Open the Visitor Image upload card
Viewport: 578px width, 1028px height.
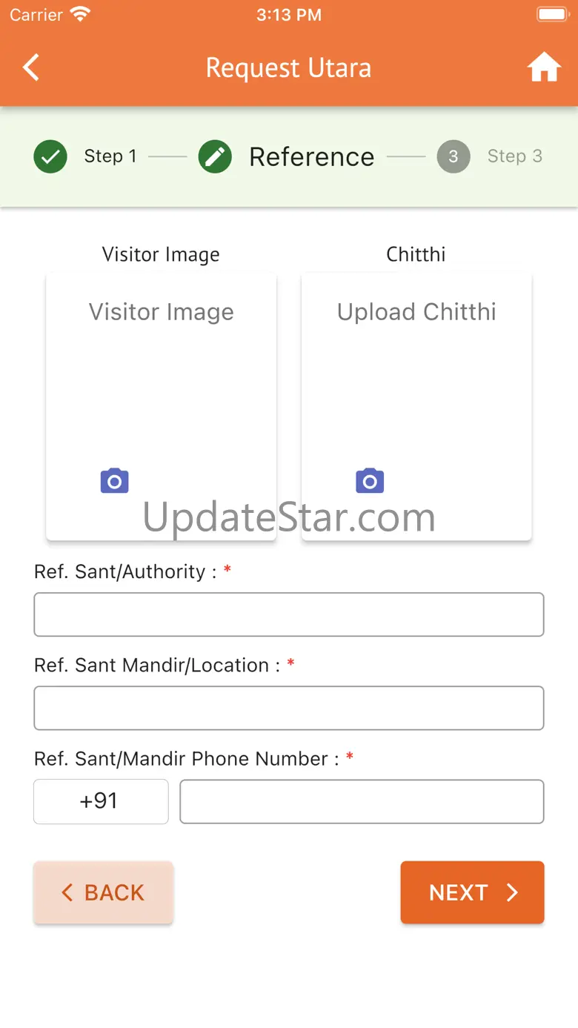[162, 406]
